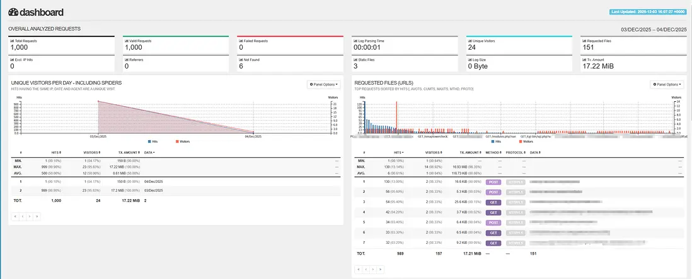Sort Unique Visitors table by Data column

pos(149,152)
